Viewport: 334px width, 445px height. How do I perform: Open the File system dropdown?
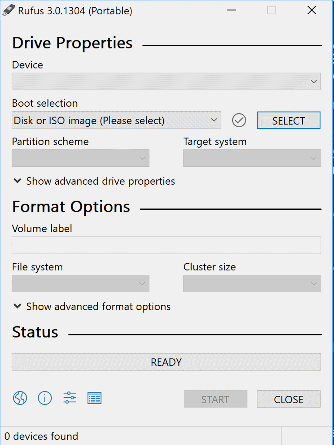81,284
